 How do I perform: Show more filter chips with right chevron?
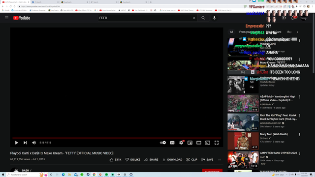297,32
